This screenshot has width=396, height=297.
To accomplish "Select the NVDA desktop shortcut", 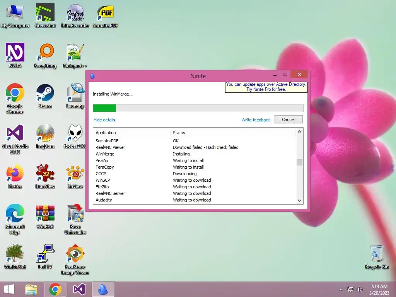I will click(x=15, y=56).
